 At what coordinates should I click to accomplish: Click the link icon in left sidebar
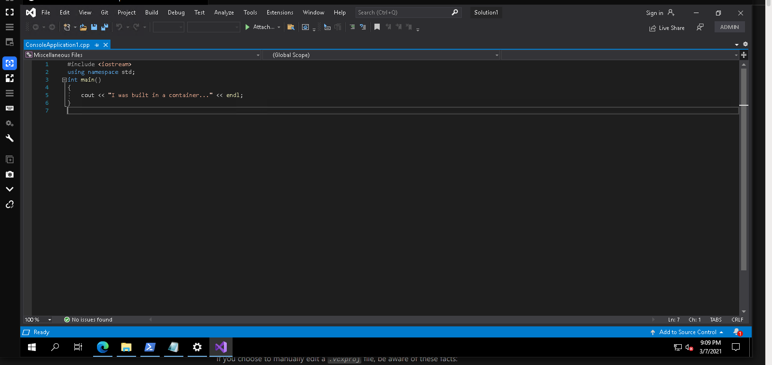pos(10,204)
